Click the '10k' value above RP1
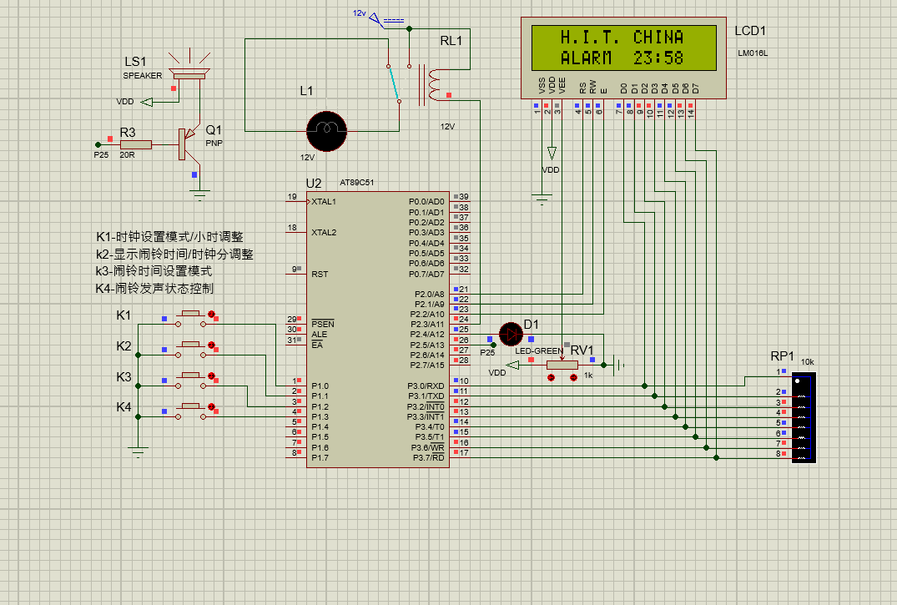 (x=807, y=361)
